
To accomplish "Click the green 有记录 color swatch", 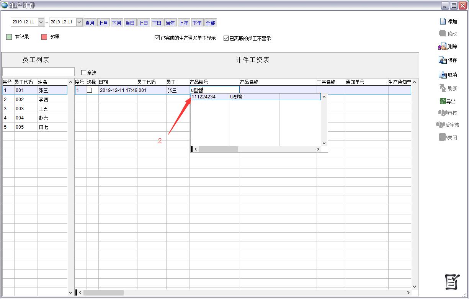I will (x=9, y=37).
